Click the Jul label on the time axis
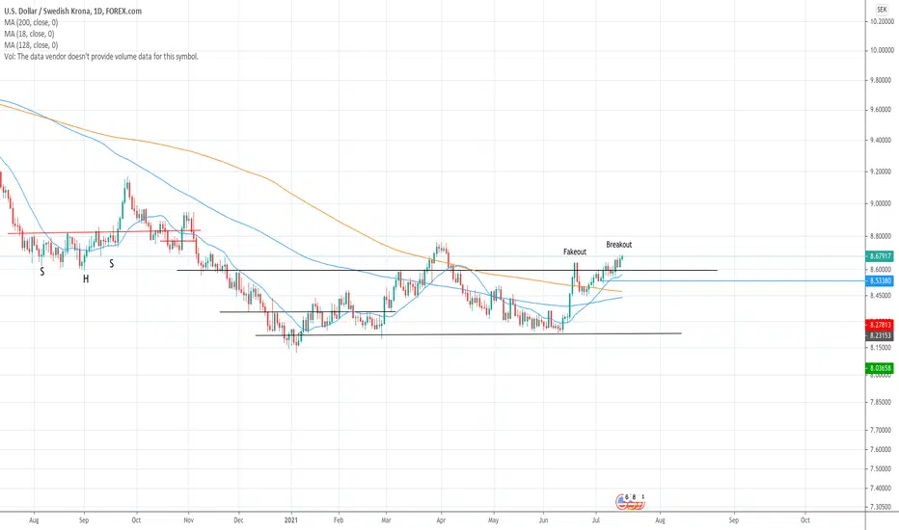The width and height of the screenshot is (899, 530). pos(596,520)
